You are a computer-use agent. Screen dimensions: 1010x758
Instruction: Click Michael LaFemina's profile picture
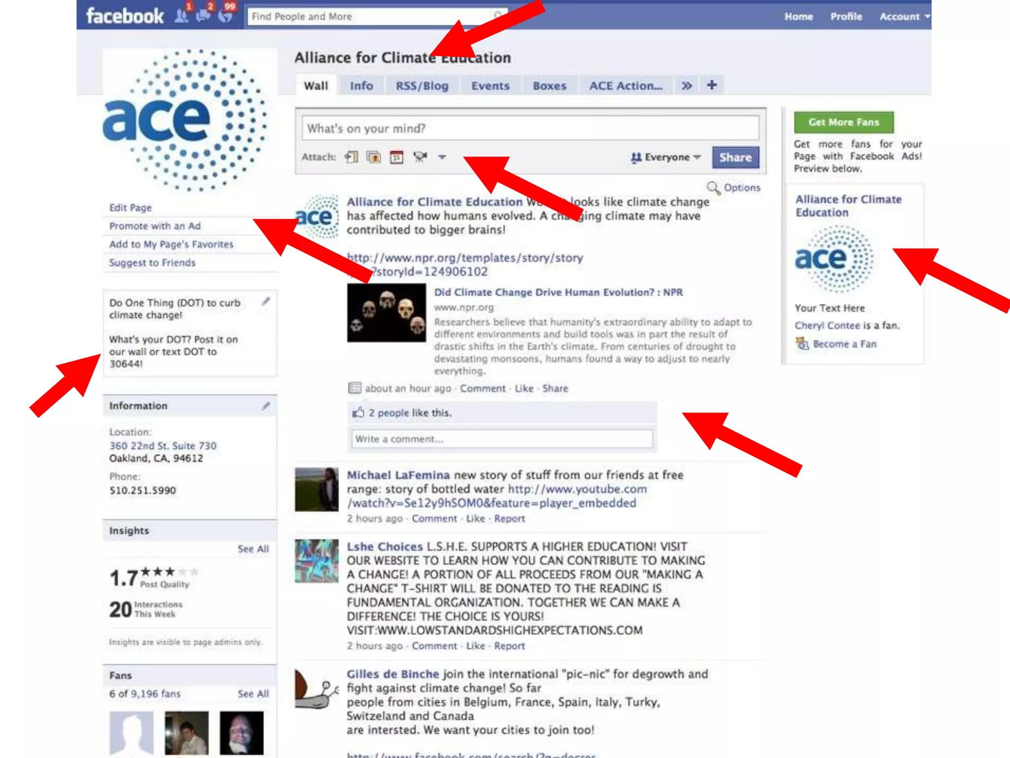pyautogui.click(x=317, y=489)
